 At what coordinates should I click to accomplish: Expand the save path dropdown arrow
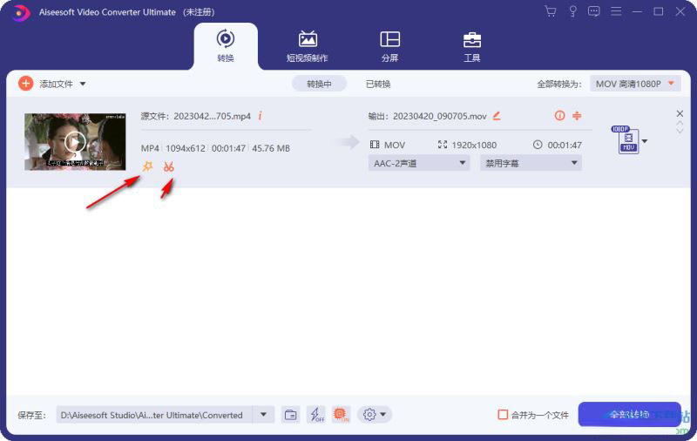(x=264, y=415)
